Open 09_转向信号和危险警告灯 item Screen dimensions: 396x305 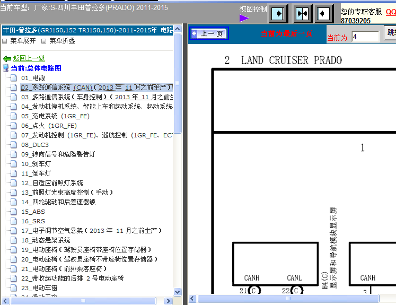(x=58, y=154)
